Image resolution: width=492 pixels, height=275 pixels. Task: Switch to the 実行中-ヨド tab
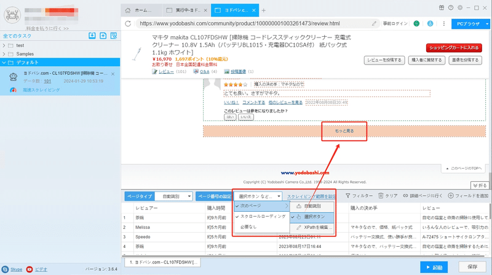(187, 10)
